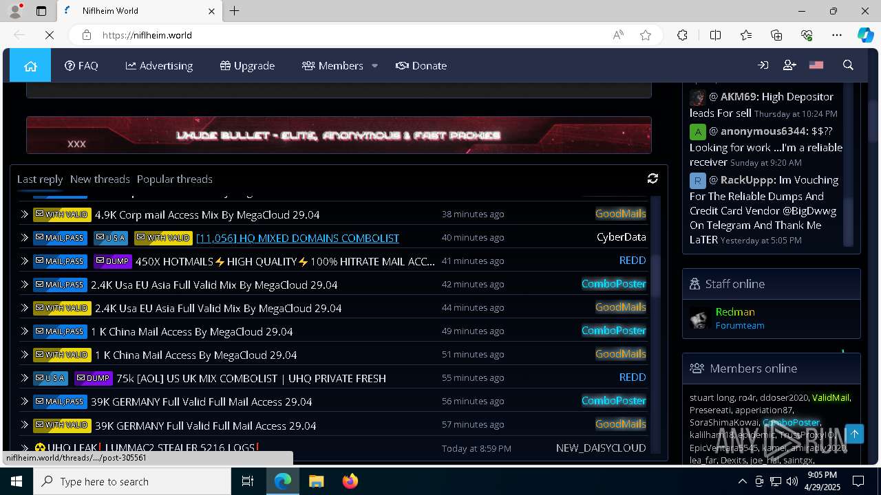
Task: Show hidden system tray icons
Action: tap(742, 481)
